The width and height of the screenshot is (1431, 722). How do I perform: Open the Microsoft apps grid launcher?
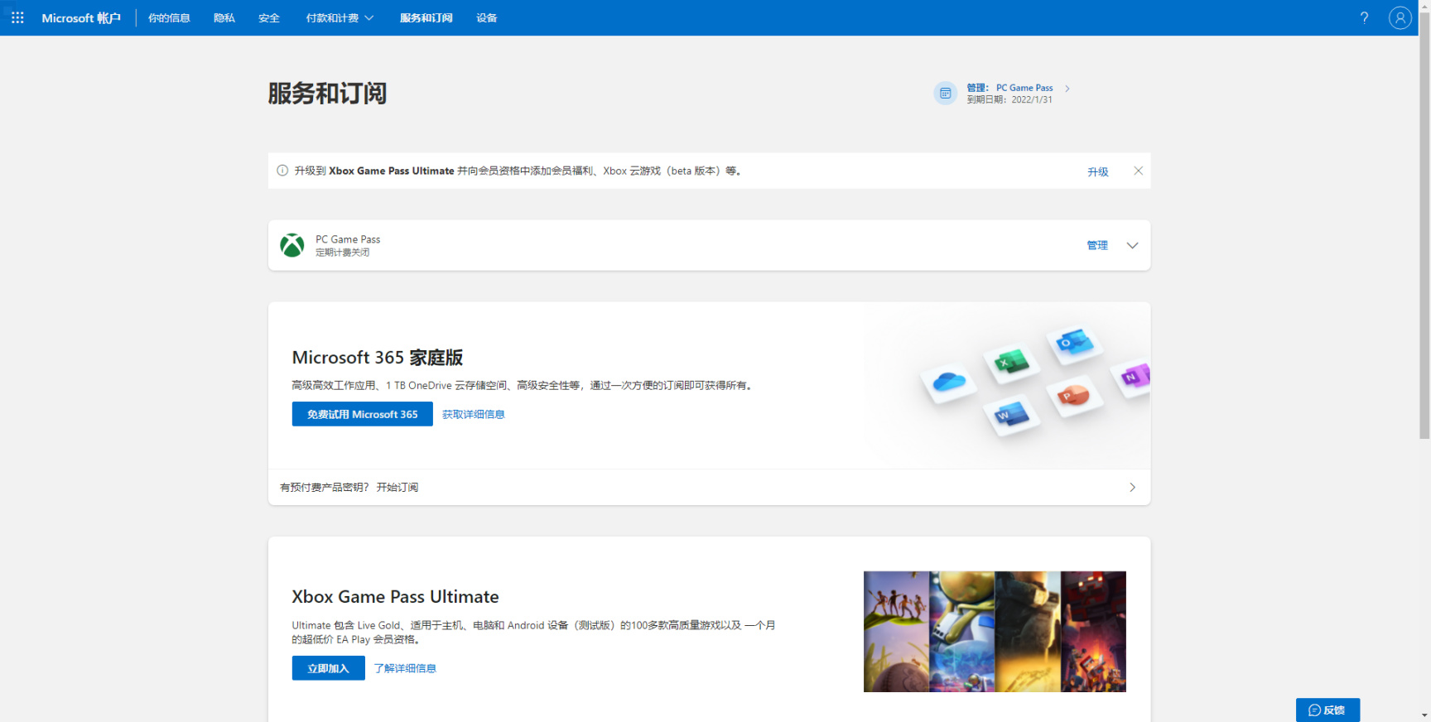point(17,17)
